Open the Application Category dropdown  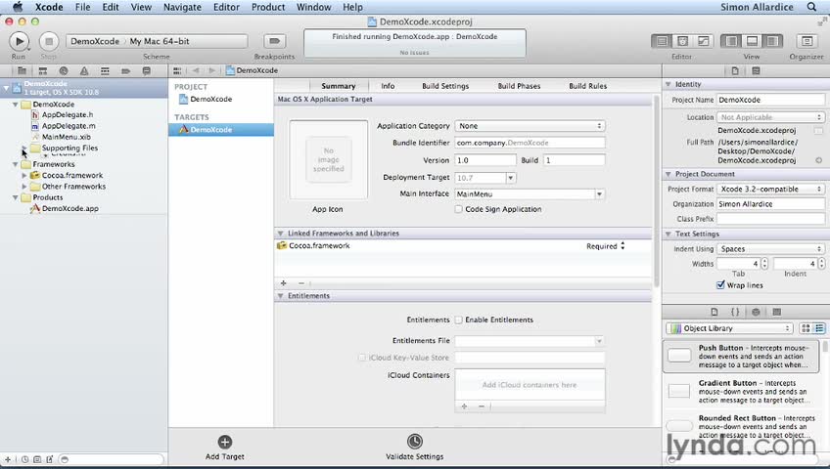pyautogui.click(x=530, y=126)
